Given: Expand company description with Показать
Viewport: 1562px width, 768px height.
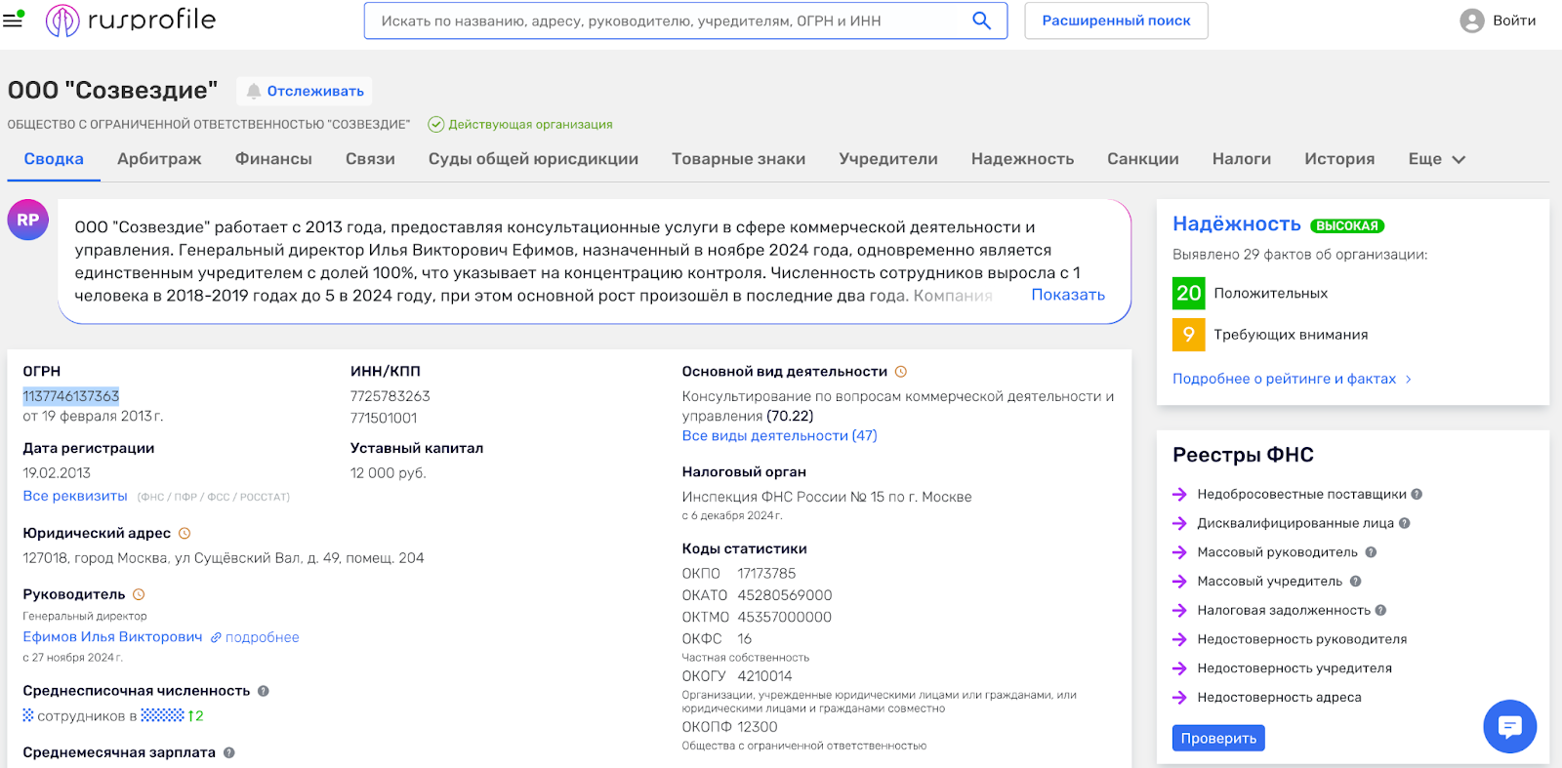Looking at the screenshot, I should click(1067, 295).
